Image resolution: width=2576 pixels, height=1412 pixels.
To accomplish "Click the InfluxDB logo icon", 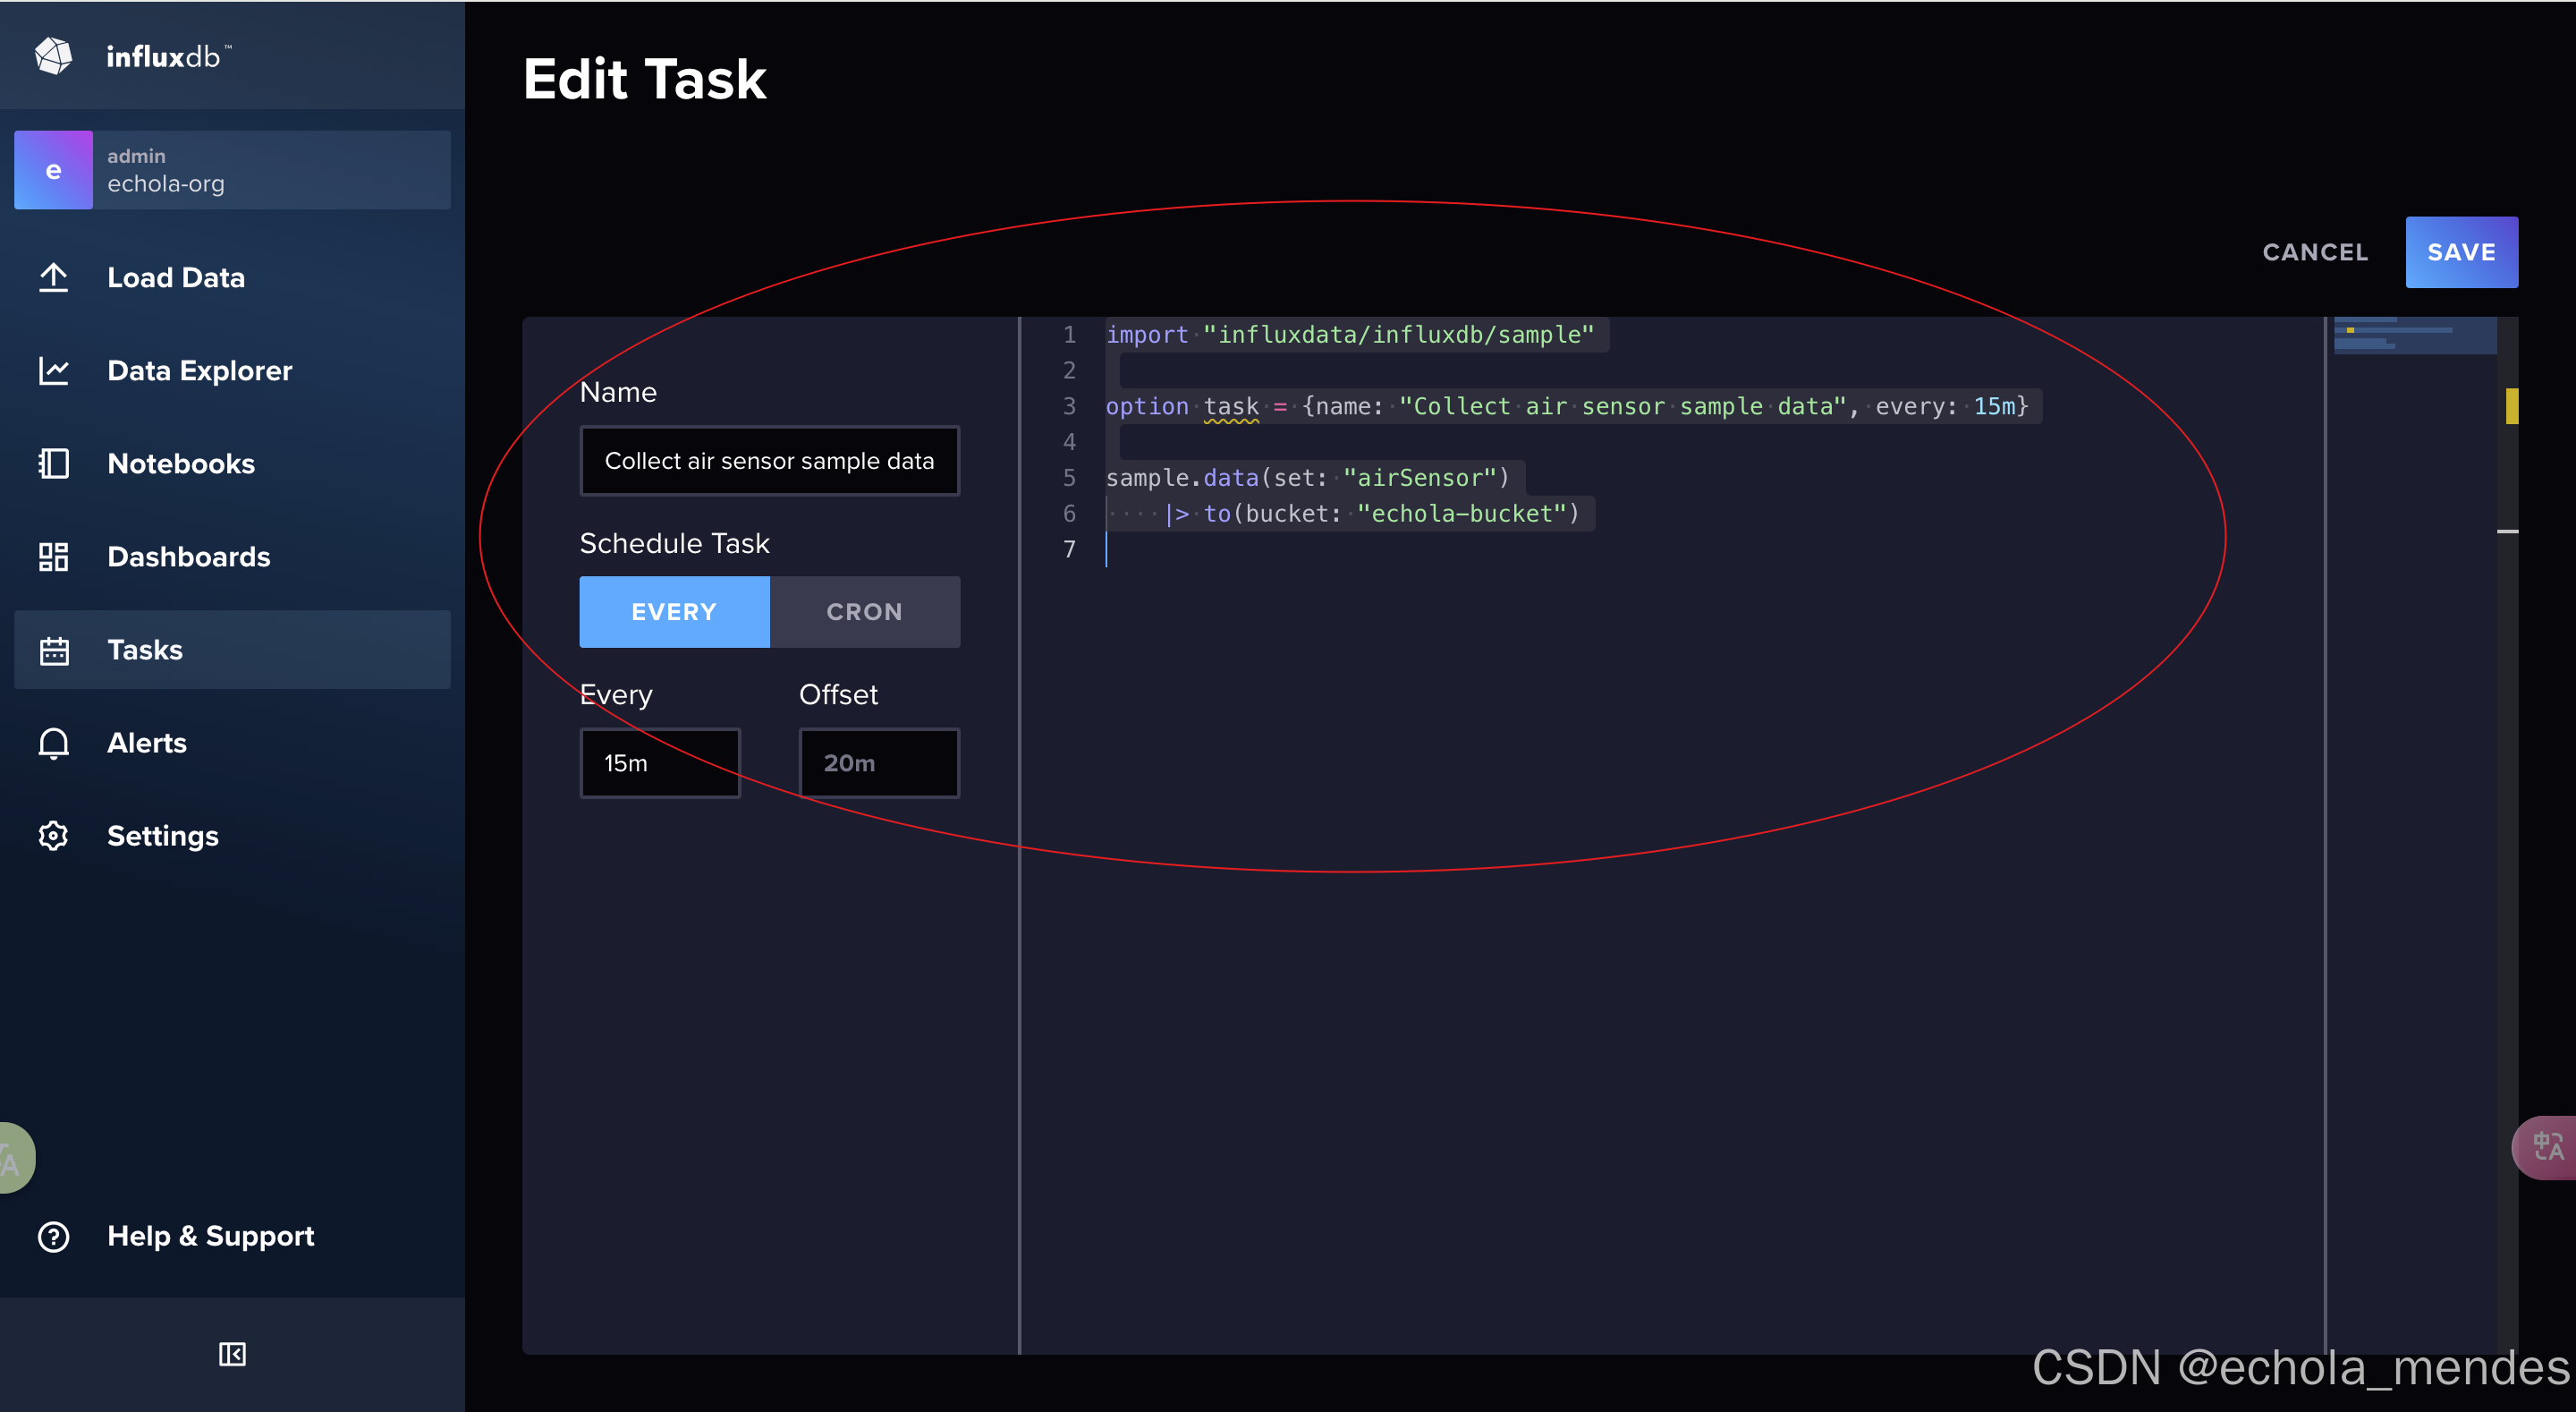I will tap(53, 55).
